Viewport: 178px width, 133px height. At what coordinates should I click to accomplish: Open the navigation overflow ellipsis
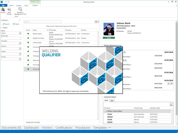[x=110, y=127]
